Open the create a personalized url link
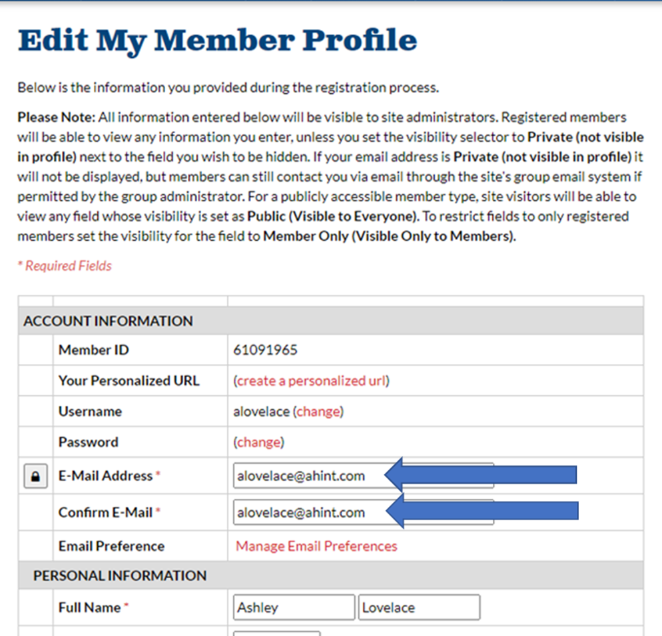The width and height of the screenshot is (662, 636). click(311, 381)
